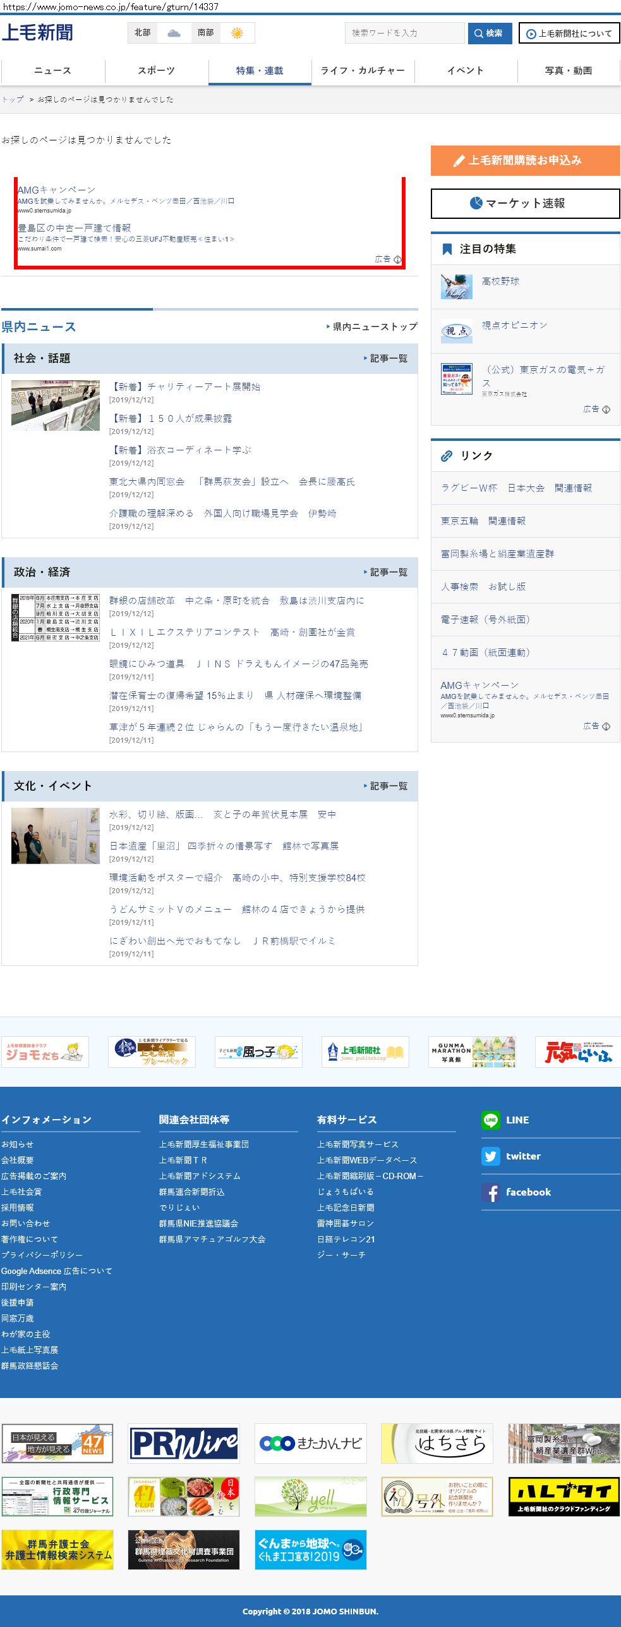Click the search keyword input field

(x=404, y=33)
